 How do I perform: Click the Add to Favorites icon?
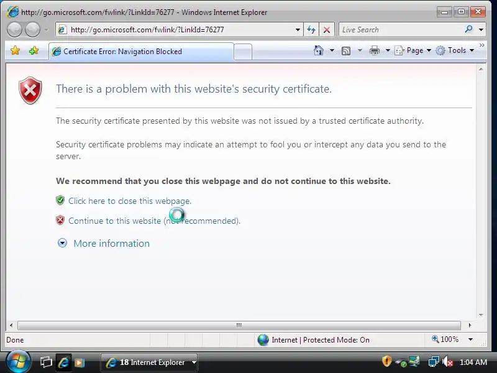coord(34,50)
